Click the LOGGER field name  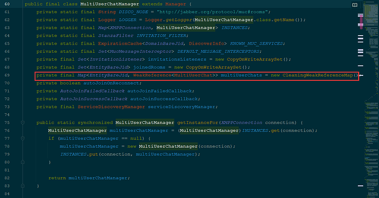tap(127, 20)
